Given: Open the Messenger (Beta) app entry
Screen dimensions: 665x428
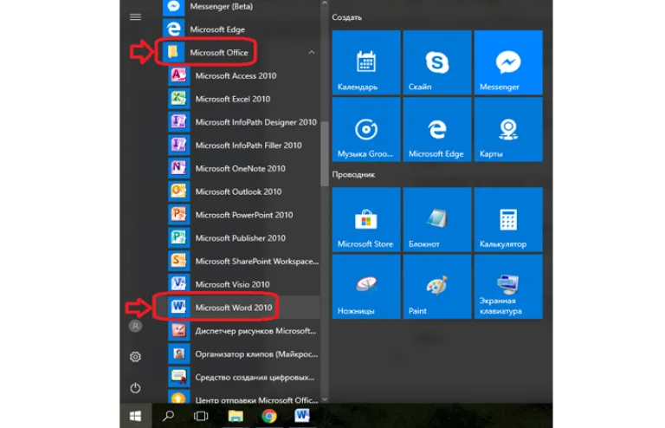Looking at the screenshot, I should [241, 7].
